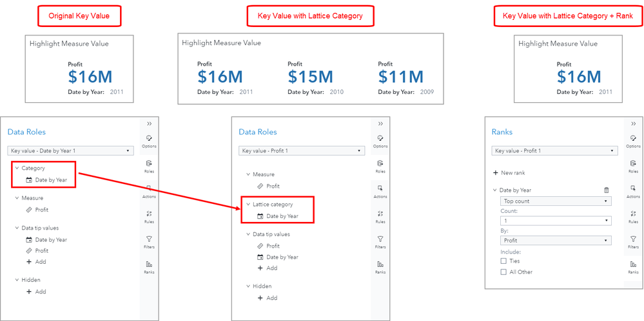Delete the Date by Year rank with trash icon
Screen dimensions: 644x321
coord(606,190)
